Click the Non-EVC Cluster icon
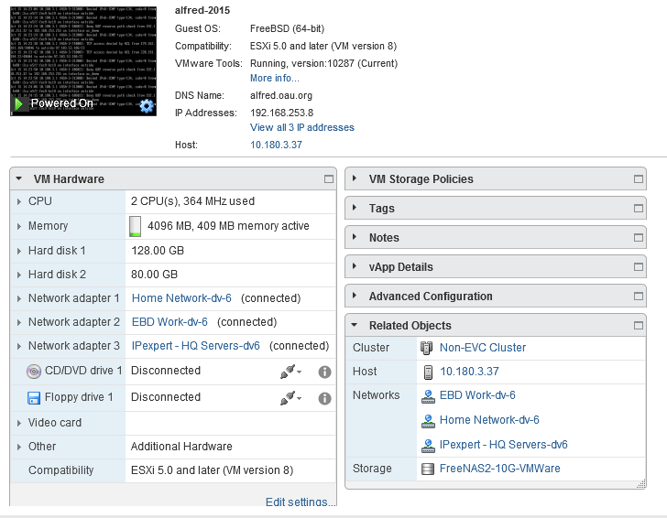The width and height of the screenshot is (667, 518). [427, 348]
